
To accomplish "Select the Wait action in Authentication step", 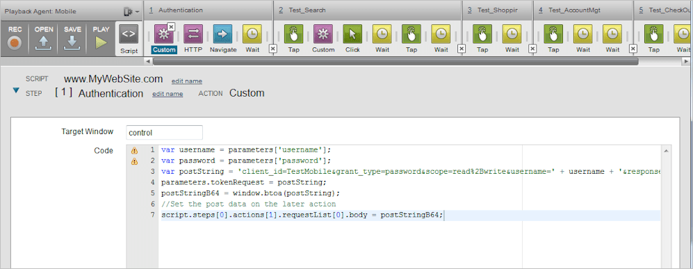I will 252,35.
